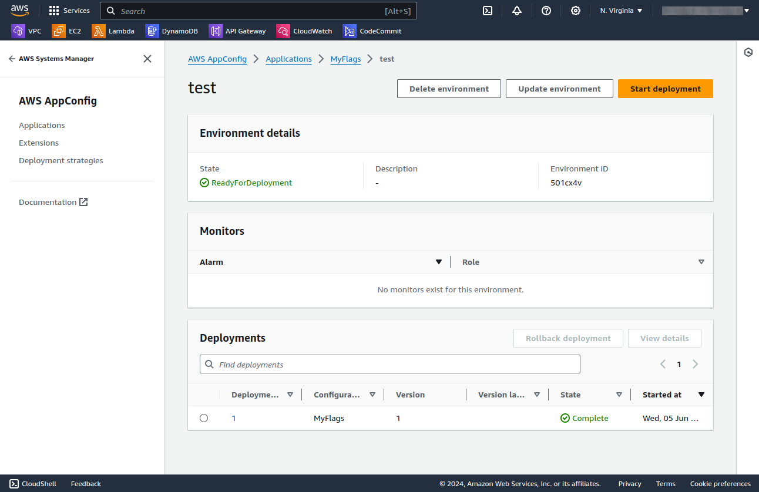
Task: Open Extensions in the side navigation
Action: [x=39, y=143]
